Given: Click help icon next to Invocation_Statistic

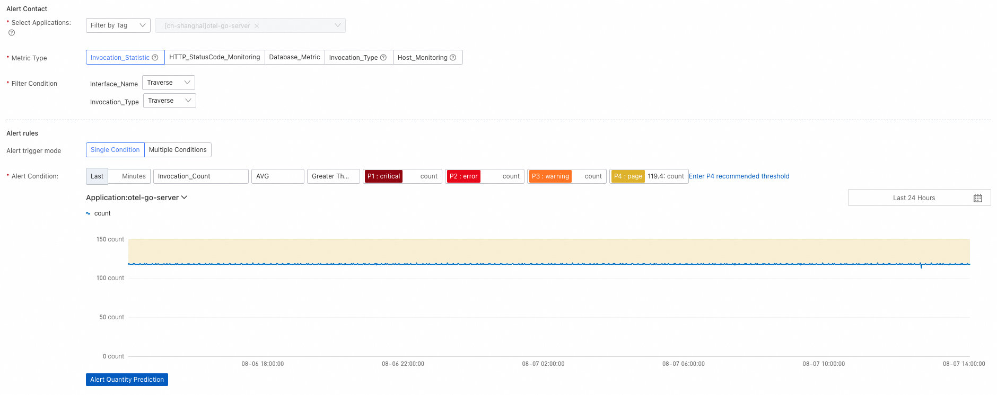Looking at the screenshot, I should (x=155, y=58).
